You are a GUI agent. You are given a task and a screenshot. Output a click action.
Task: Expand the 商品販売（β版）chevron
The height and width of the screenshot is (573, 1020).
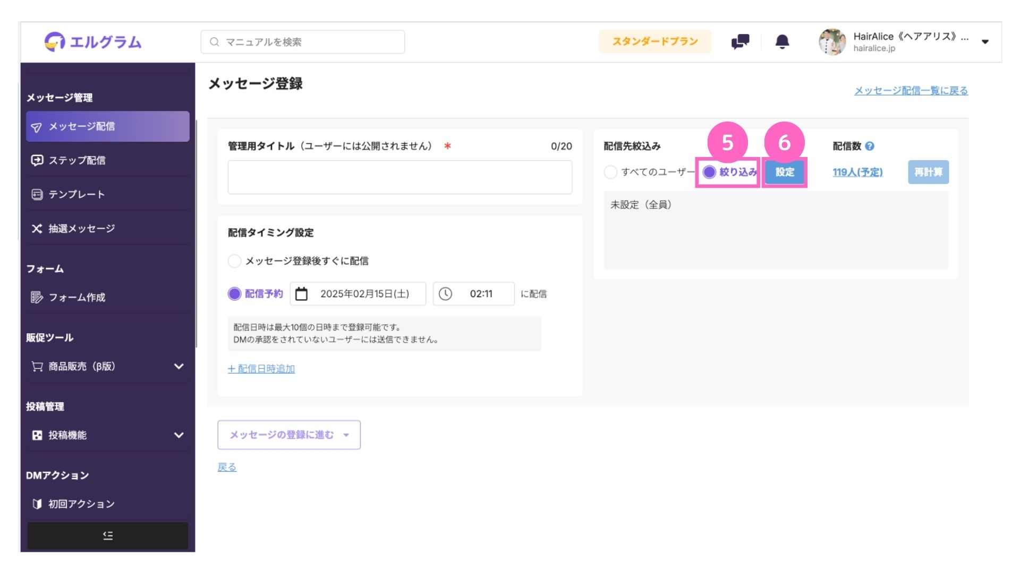pos(179,366)
